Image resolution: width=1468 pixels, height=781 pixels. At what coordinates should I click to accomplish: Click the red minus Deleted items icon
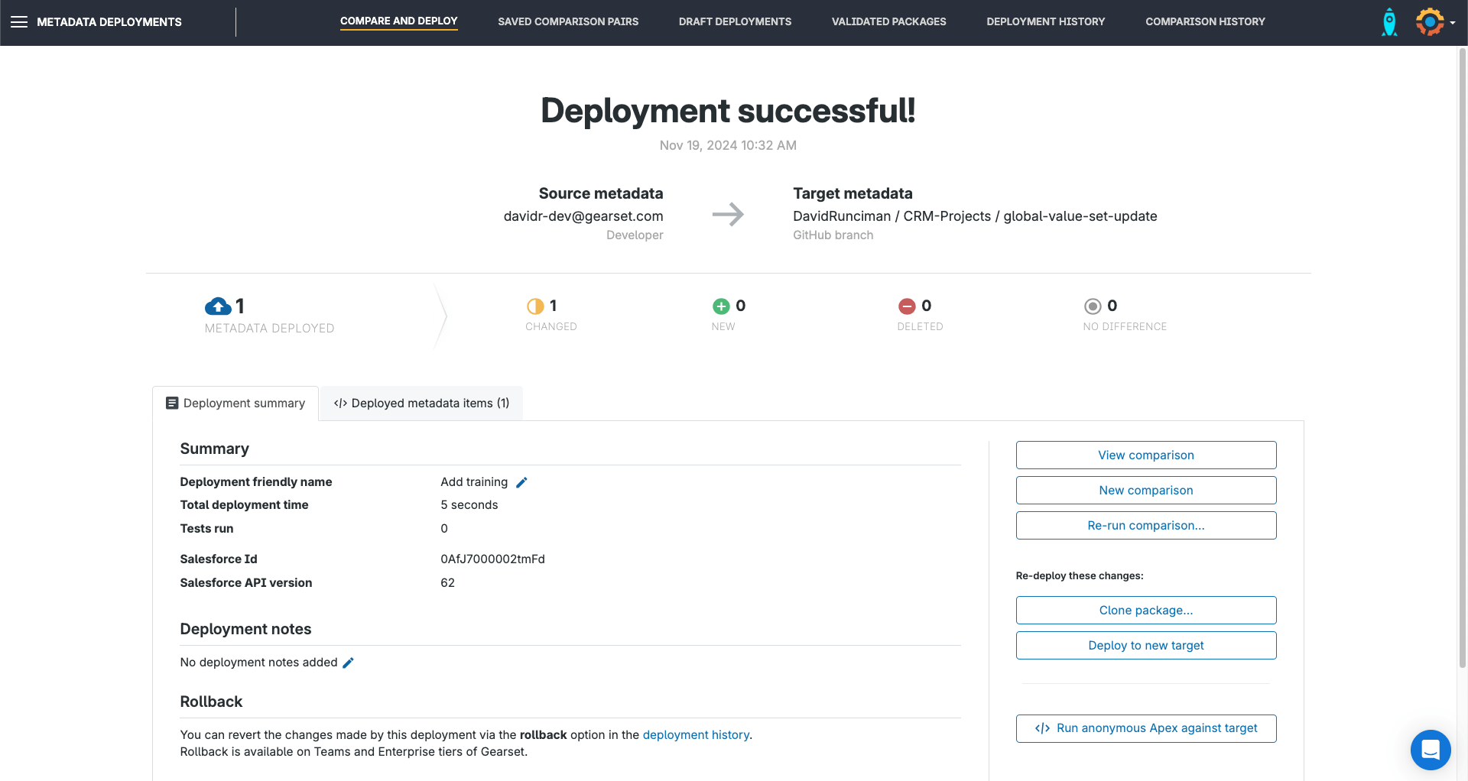coord(908,306)
